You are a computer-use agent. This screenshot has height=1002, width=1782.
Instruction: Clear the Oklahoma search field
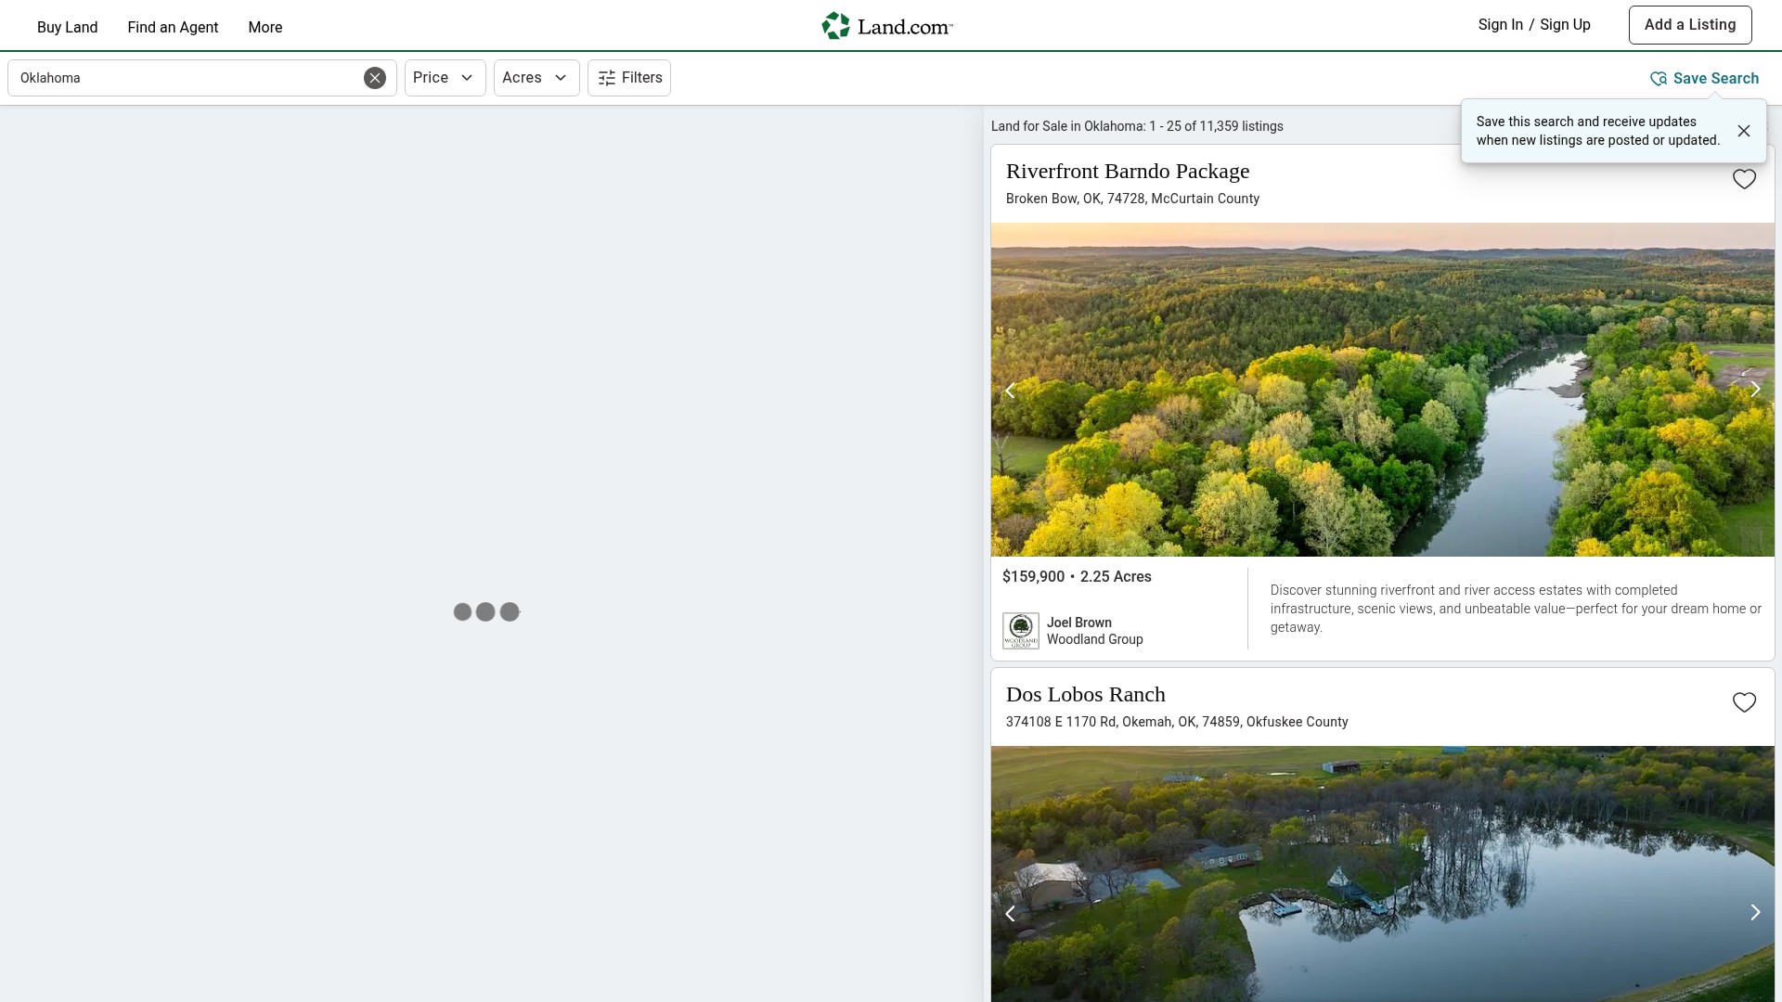click(375, 78)
